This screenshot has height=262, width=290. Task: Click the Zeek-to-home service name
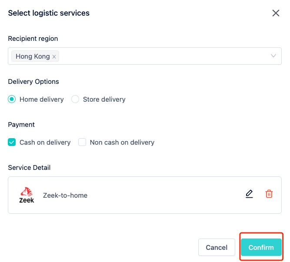pyautogui.click(x=65, y=195)
